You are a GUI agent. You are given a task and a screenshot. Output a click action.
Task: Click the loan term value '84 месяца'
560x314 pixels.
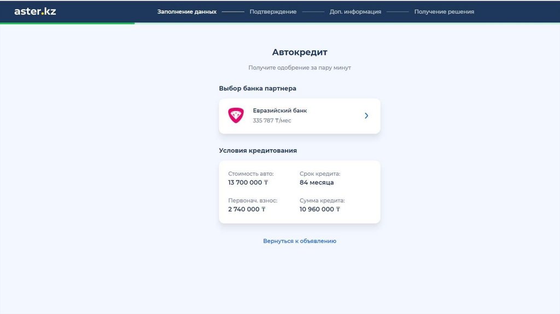[317, 183]
